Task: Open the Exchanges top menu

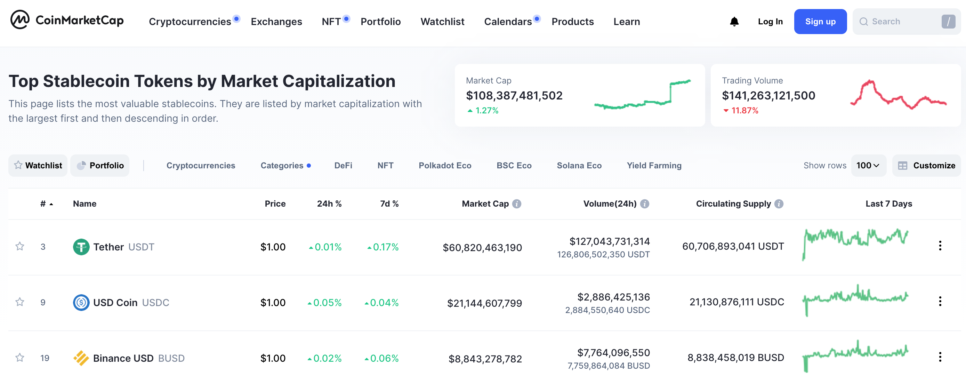Action: (276, 22)
